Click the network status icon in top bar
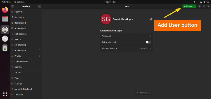The width and height of the screenshot is (211, 99). [x=201, y=2]
